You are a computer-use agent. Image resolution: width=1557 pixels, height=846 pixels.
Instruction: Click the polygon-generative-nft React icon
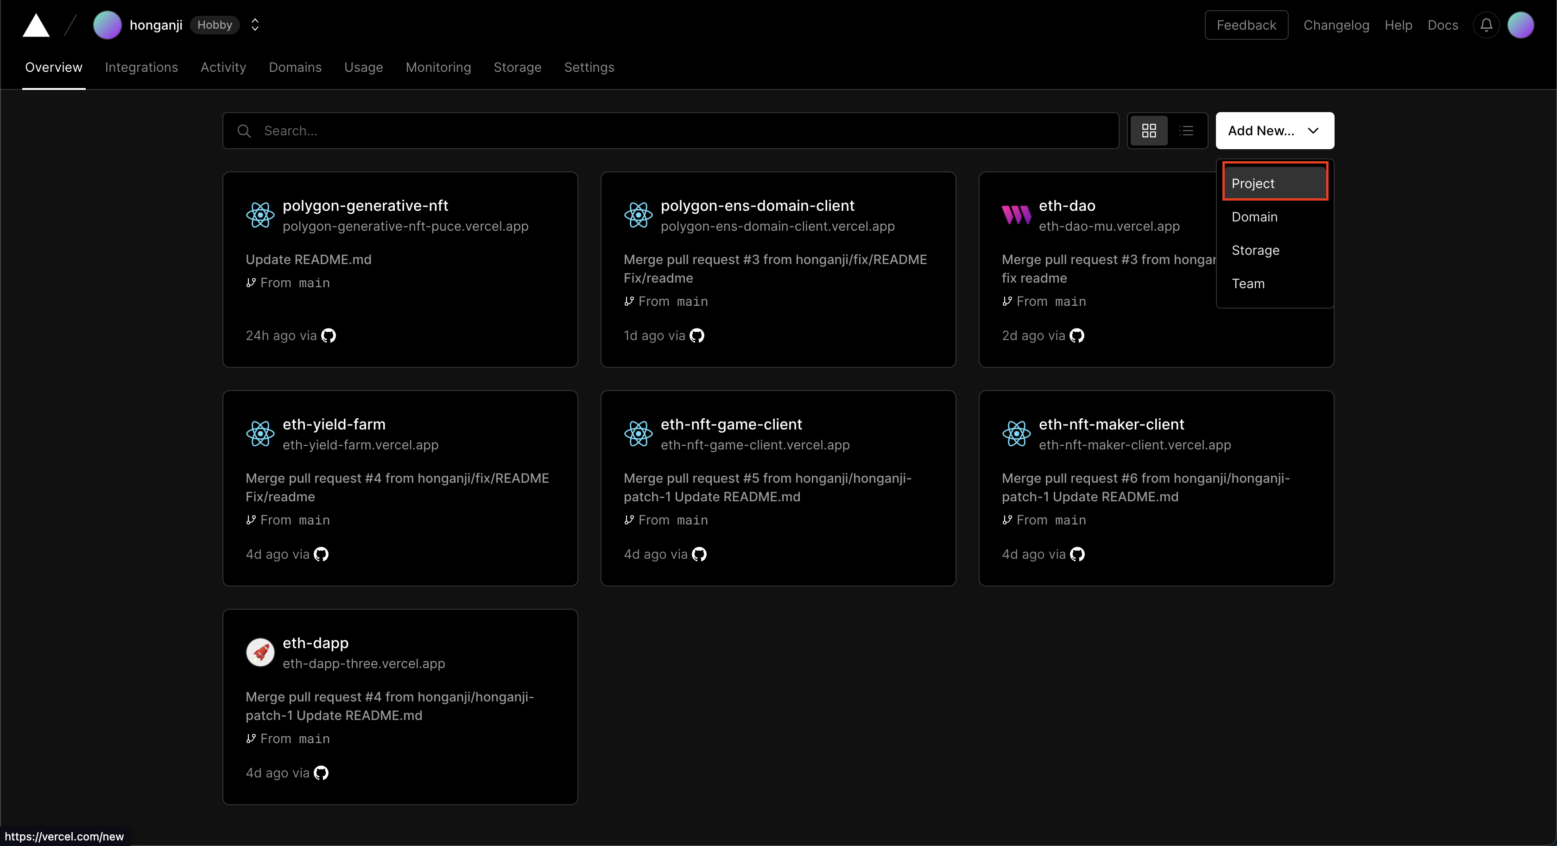[260, 215]
